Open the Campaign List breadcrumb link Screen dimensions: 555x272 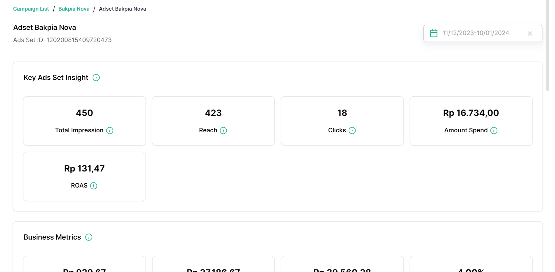pyautogui.click(x=31, y=9)
